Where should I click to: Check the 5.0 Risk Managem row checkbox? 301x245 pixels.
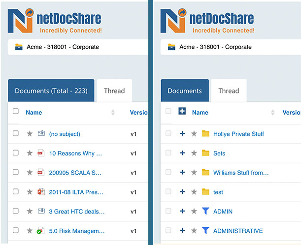coord(16,230)
